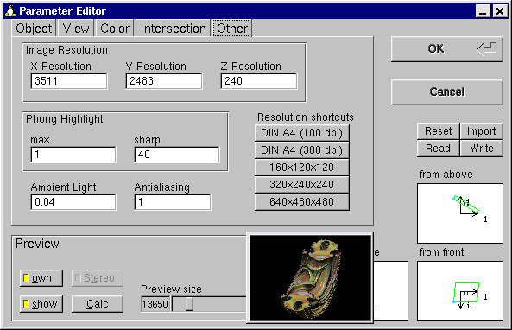Screen dimensions: 512x330
Task: Open the Intersection tab
Action: click(173, 29)
